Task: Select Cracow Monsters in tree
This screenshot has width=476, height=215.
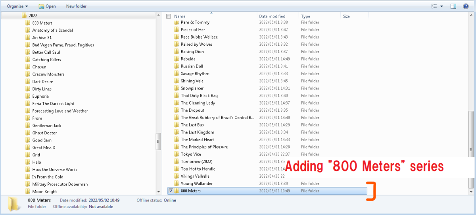Action: pos(48,74)
